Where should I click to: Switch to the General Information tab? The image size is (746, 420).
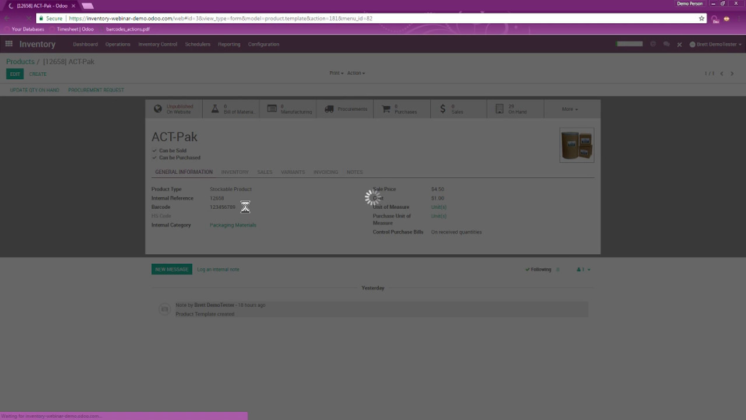point(184,172)
